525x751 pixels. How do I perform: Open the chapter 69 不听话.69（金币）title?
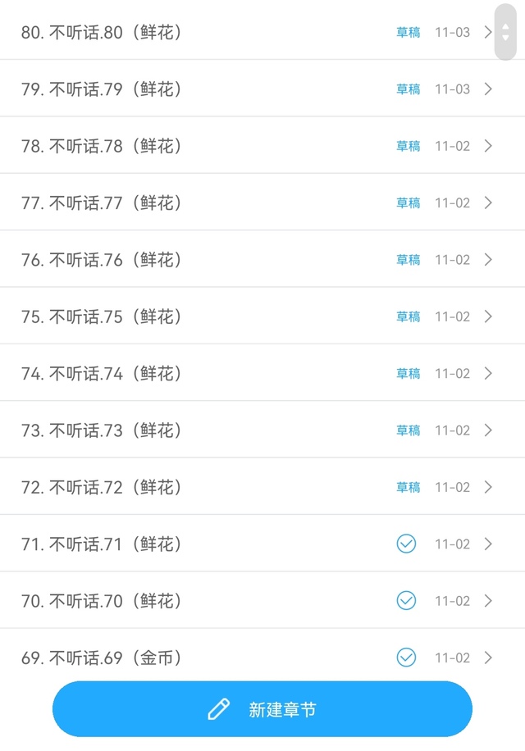(102, 658)
